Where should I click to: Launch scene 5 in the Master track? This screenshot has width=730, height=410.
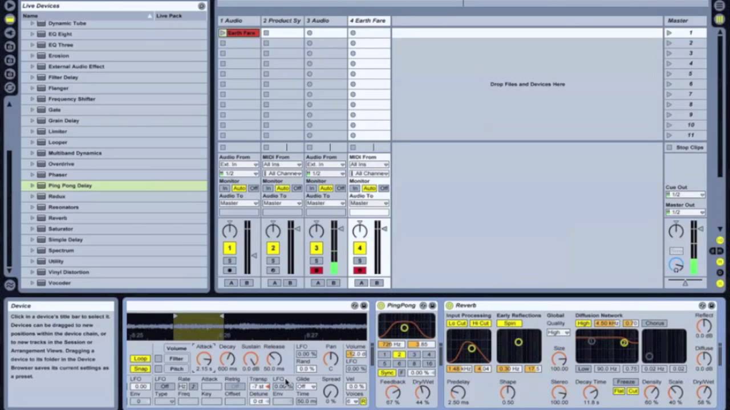pyautogui.click(x=670, y=74)
